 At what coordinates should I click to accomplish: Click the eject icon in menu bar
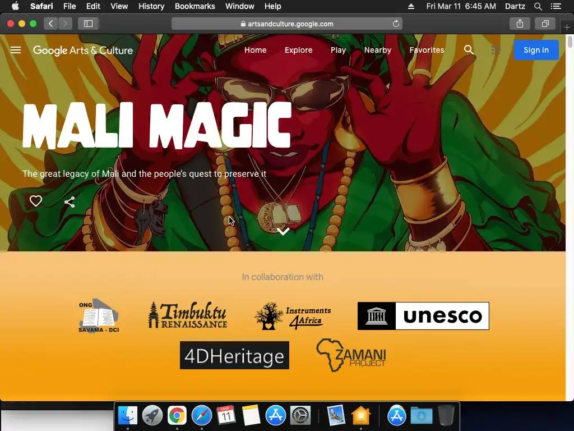point(411,6)
